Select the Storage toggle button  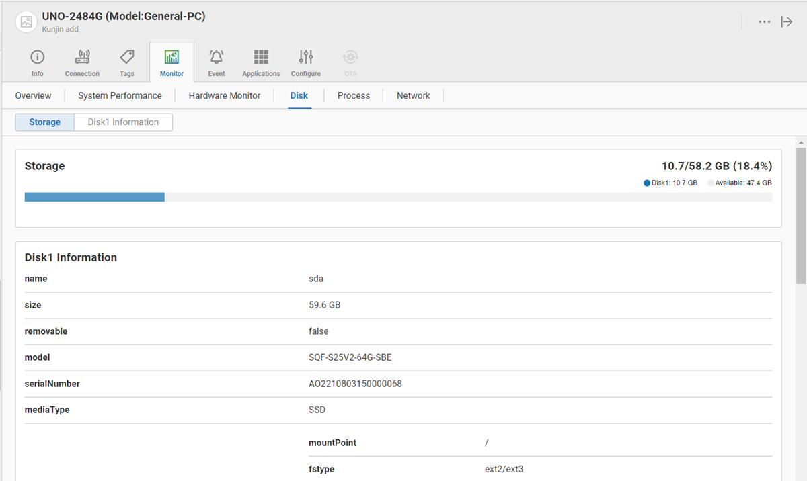[44, 122]
